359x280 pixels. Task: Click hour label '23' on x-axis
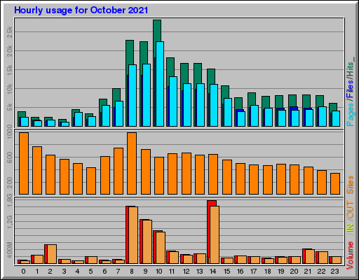[x=334, y=272]
